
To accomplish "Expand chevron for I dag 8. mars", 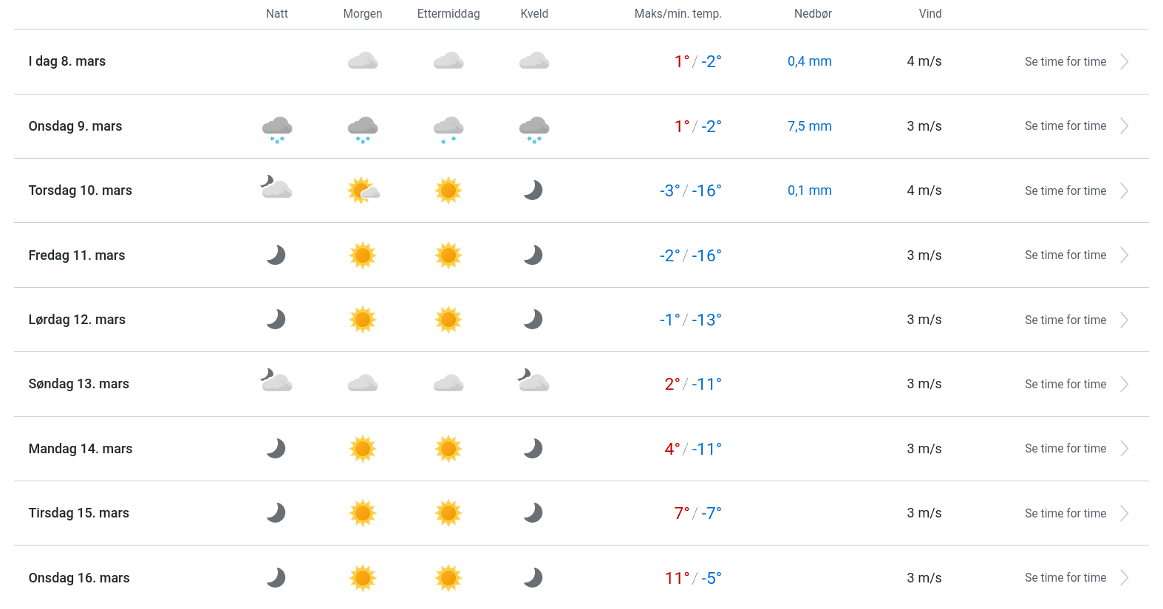I will click(1124, 62).
